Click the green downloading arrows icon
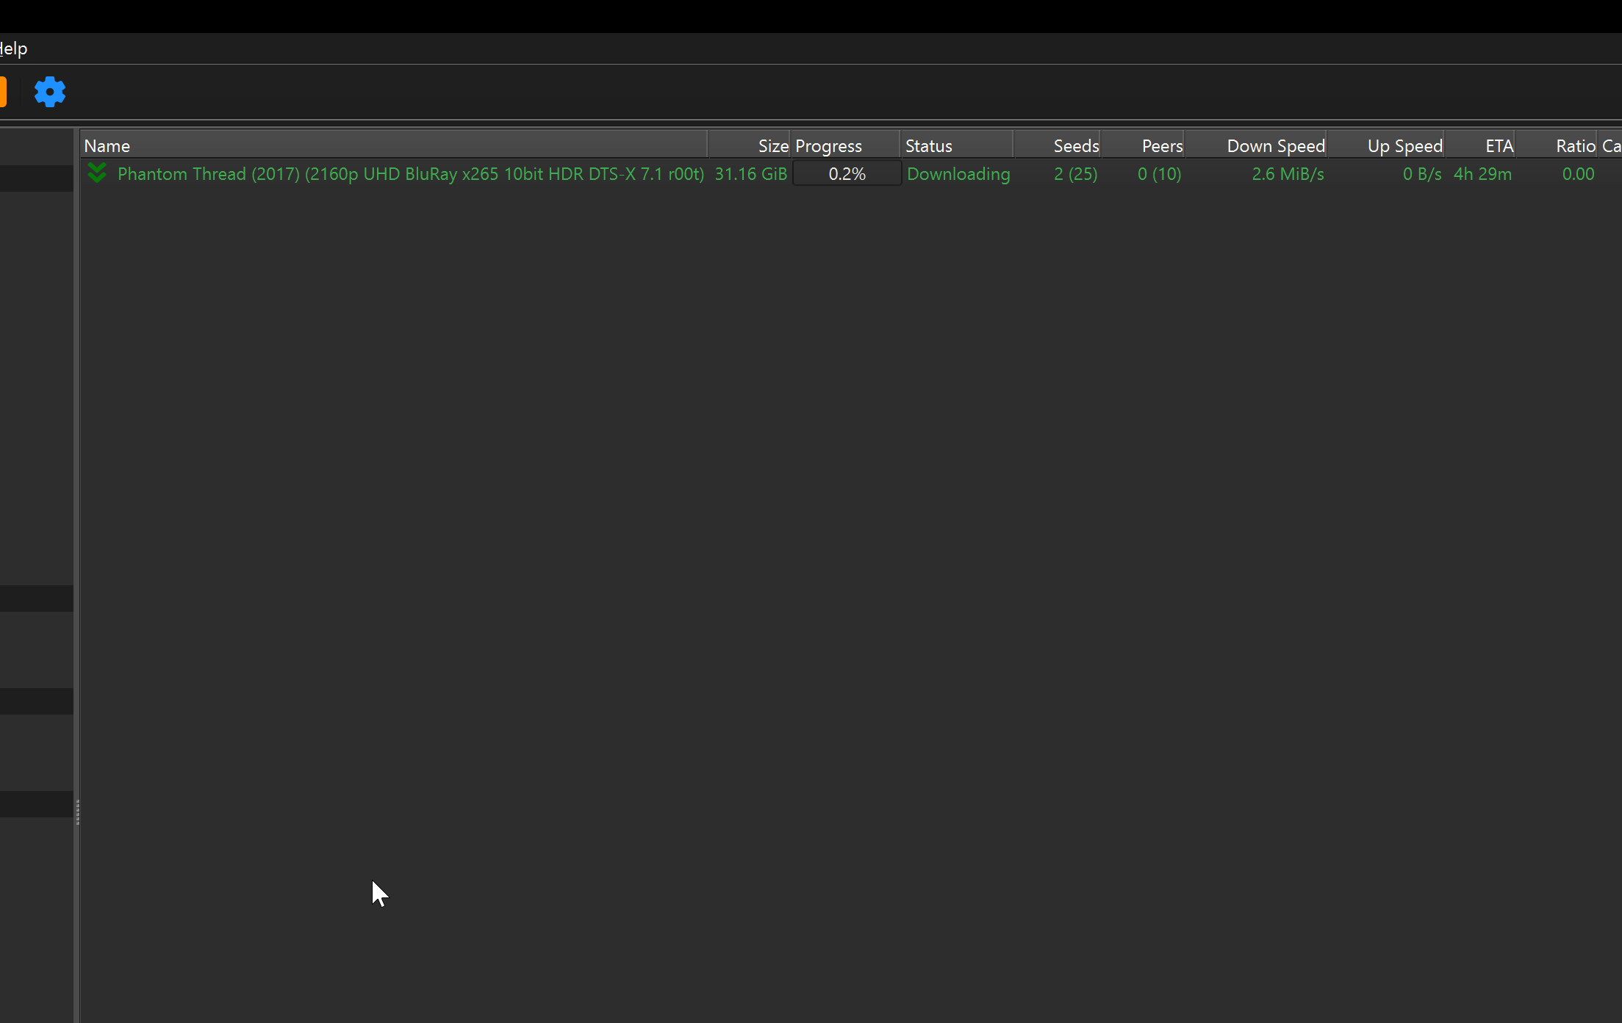1622x1023 pixels. pyautogui.click(x=97, y=173)
